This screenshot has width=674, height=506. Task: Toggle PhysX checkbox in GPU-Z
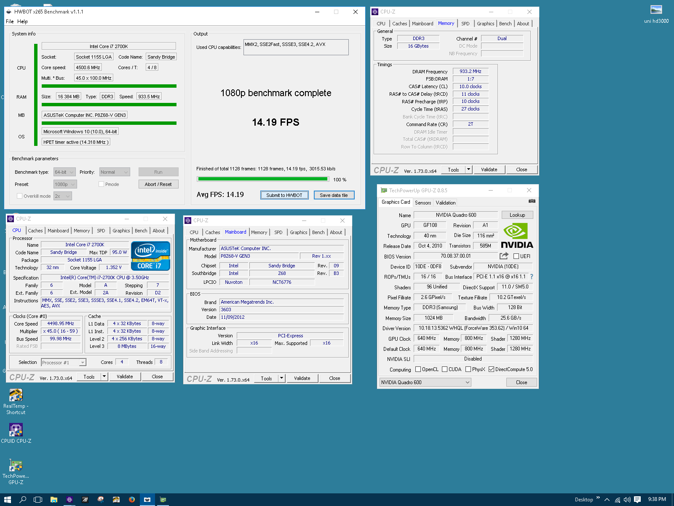click(468, 369)
